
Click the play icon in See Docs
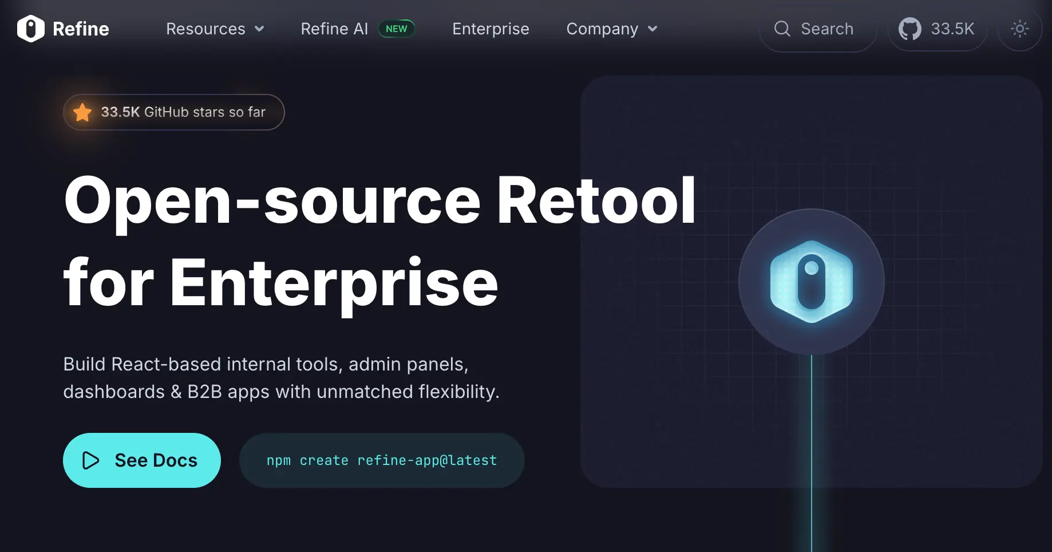(x=91, y=460)
